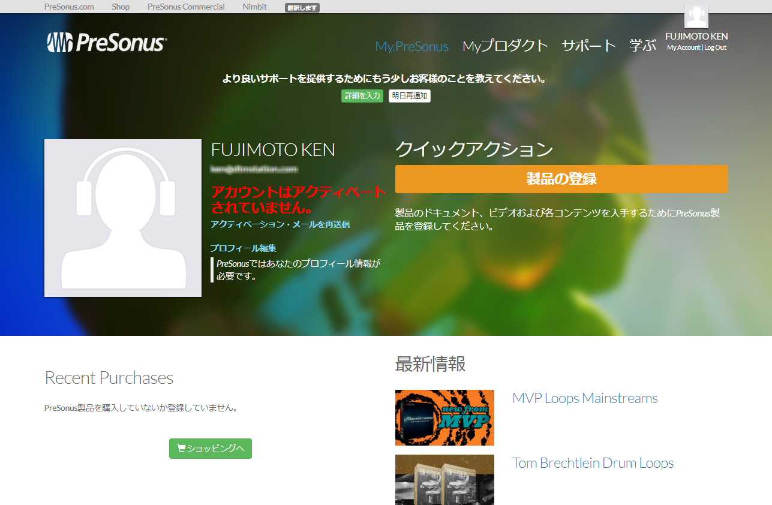772x505 pixels.
Task: Click the large headphone profile picture
Action: pos(123,218)
